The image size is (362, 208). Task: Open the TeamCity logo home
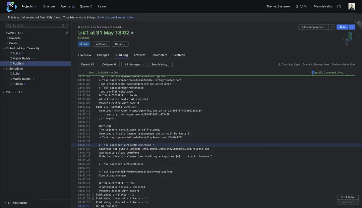tap(11, 6)
